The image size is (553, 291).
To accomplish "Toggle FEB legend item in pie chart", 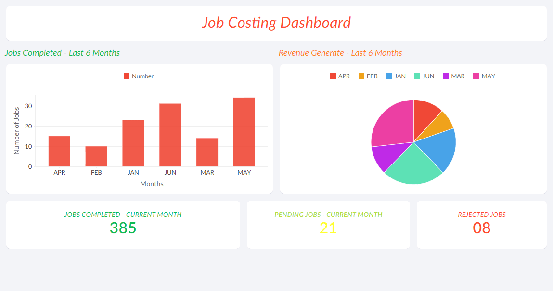I will tap(368, 76).
